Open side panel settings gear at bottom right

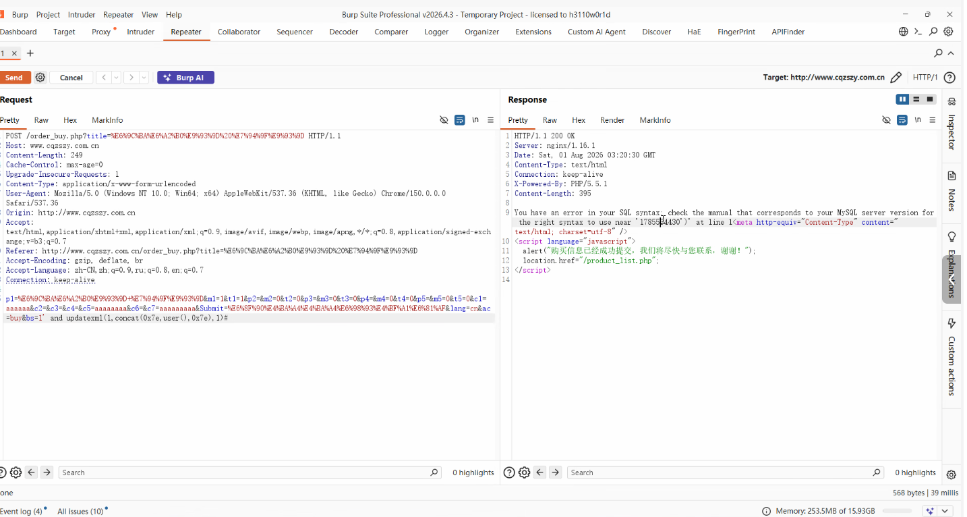[951, 475]
